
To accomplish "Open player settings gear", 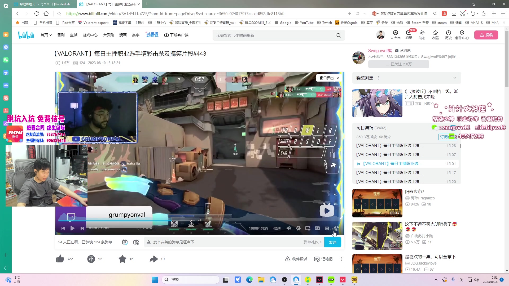I will coord(298,228).
